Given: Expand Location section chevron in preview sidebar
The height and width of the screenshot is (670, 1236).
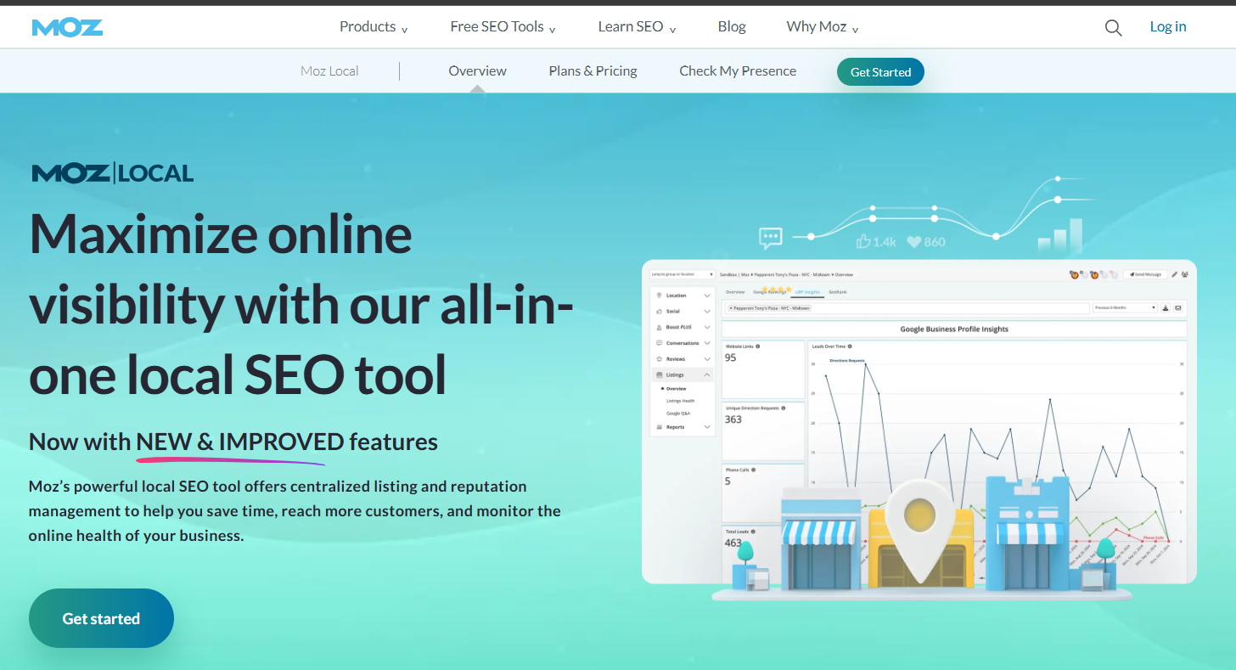Looking at the screenshot, I should point(707,296).
